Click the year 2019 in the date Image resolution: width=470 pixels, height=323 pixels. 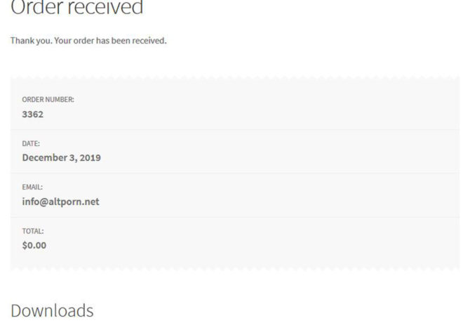pyautogui.click(x=89, y=157)
